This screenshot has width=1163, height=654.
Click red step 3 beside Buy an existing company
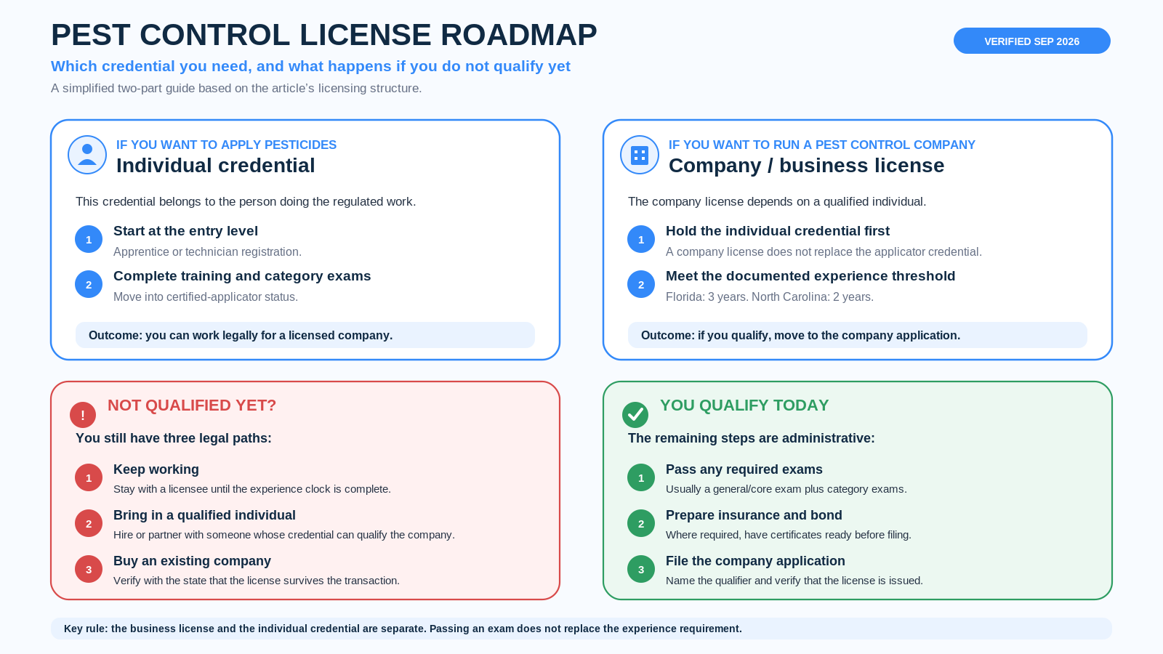pyautogui.click(x=89, y=569)
